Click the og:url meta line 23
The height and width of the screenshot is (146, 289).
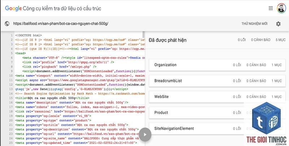tap(77, 134)
